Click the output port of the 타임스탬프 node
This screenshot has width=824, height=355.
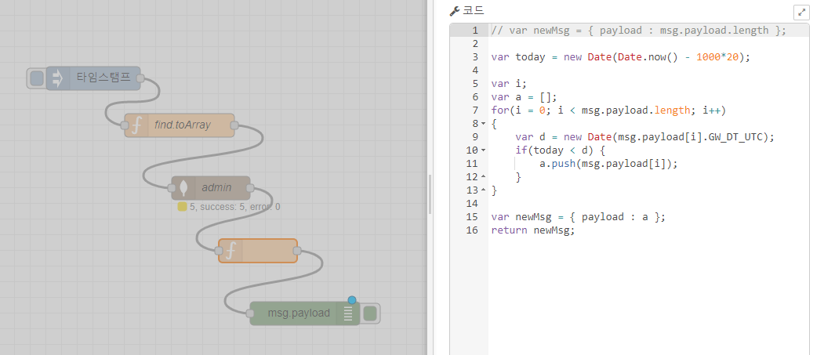coord(140,78)
